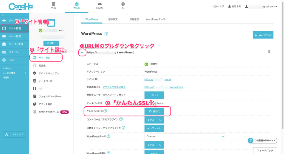284x154 pixels.
Task: Switch to the 基本設定 tab
Action: pyautogui.click(x=113, y=19)
